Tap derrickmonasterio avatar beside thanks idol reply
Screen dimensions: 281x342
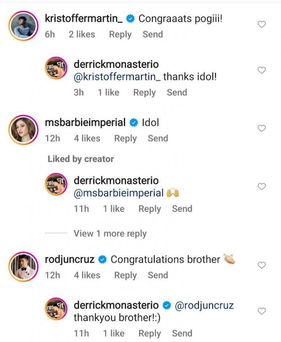click(57, 70)
